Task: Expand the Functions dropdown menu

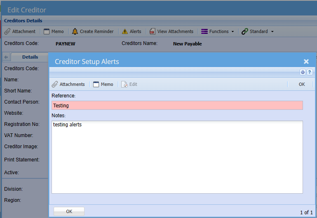Action: click(x=218, y=31)
